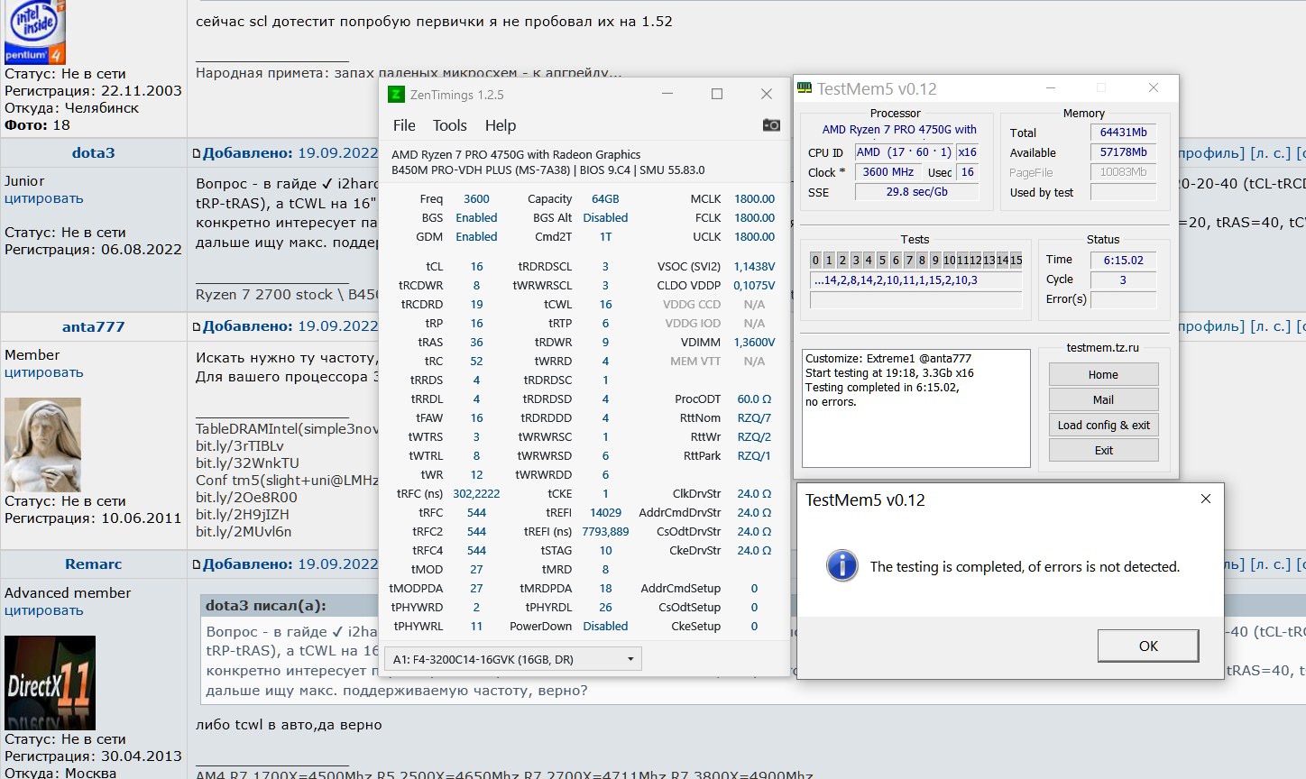Click the VSOC (SVI2) value 1,1438V
This screenshot has height=779, width=1306.
(754, 266)
